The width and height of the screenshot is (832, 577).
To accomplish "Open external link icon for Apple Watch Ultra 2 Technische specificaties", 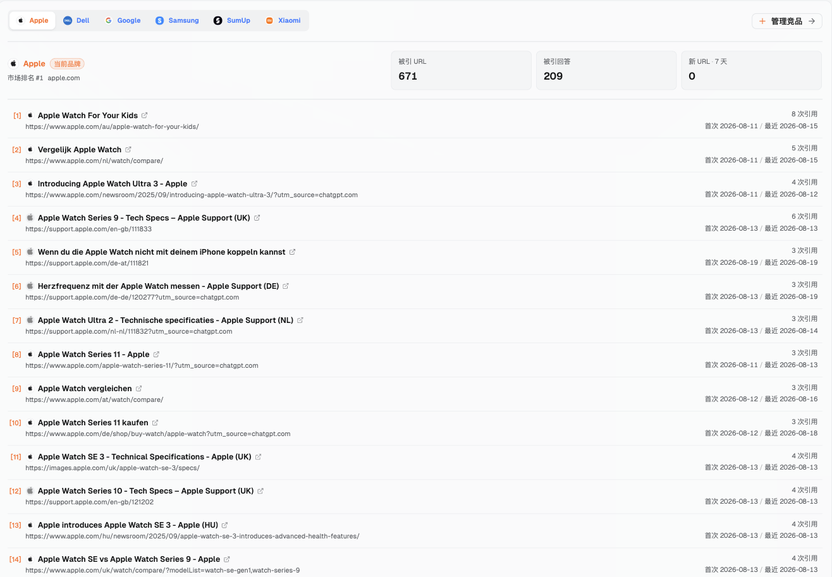I will point(300,320).
